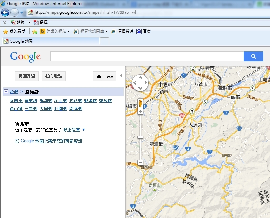Image resolution: width=270 pixels, height=218 pixels.
Task: Go to the 台灣 breadcrumb link
Action: point(14,92)
